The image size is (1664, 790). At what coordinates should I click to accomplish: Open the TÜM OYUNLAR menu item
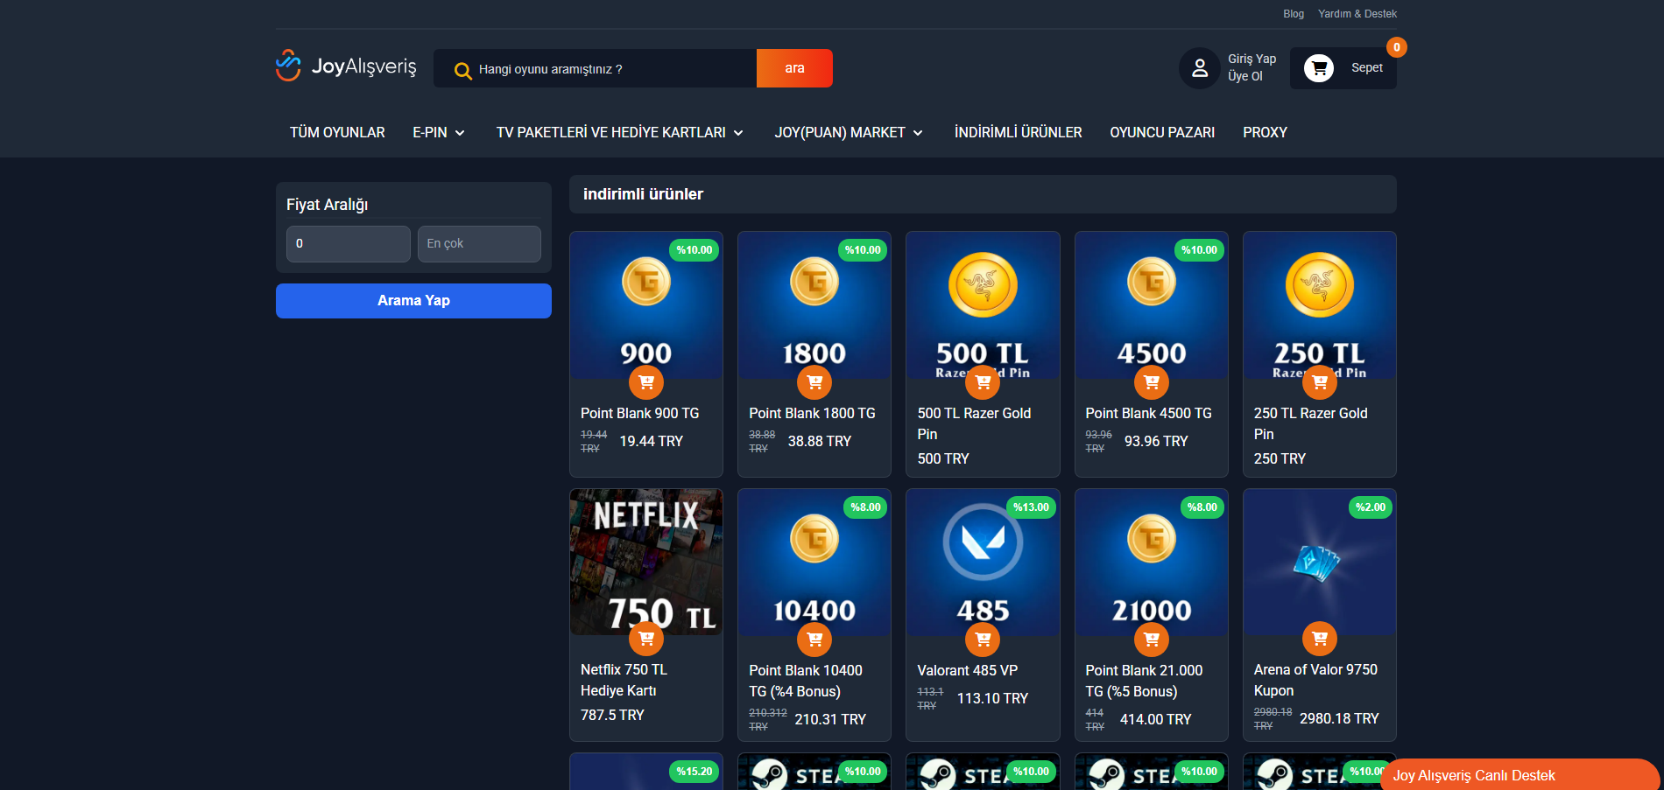pos(337,132)
